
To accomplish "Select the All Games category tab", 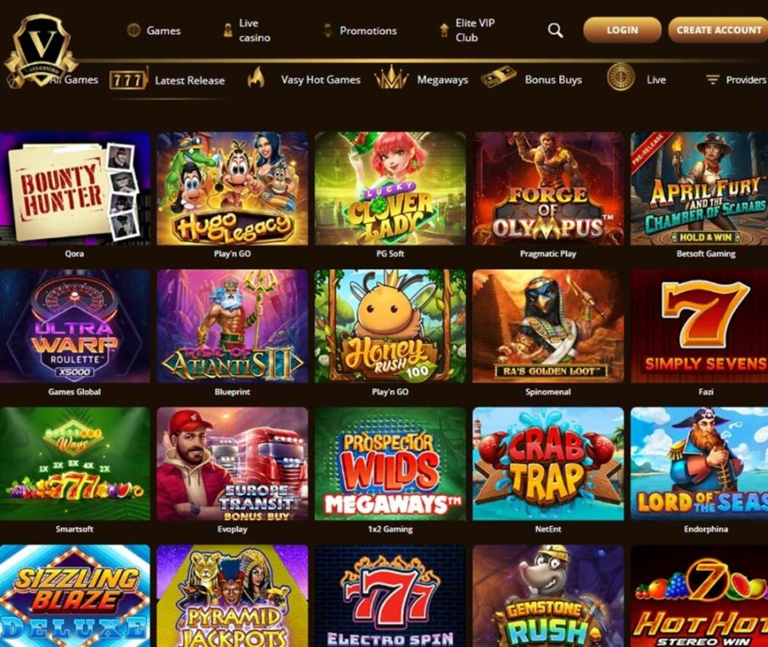I will 74,80.
